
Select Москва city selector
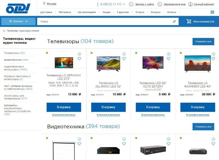tap(51, 4)
